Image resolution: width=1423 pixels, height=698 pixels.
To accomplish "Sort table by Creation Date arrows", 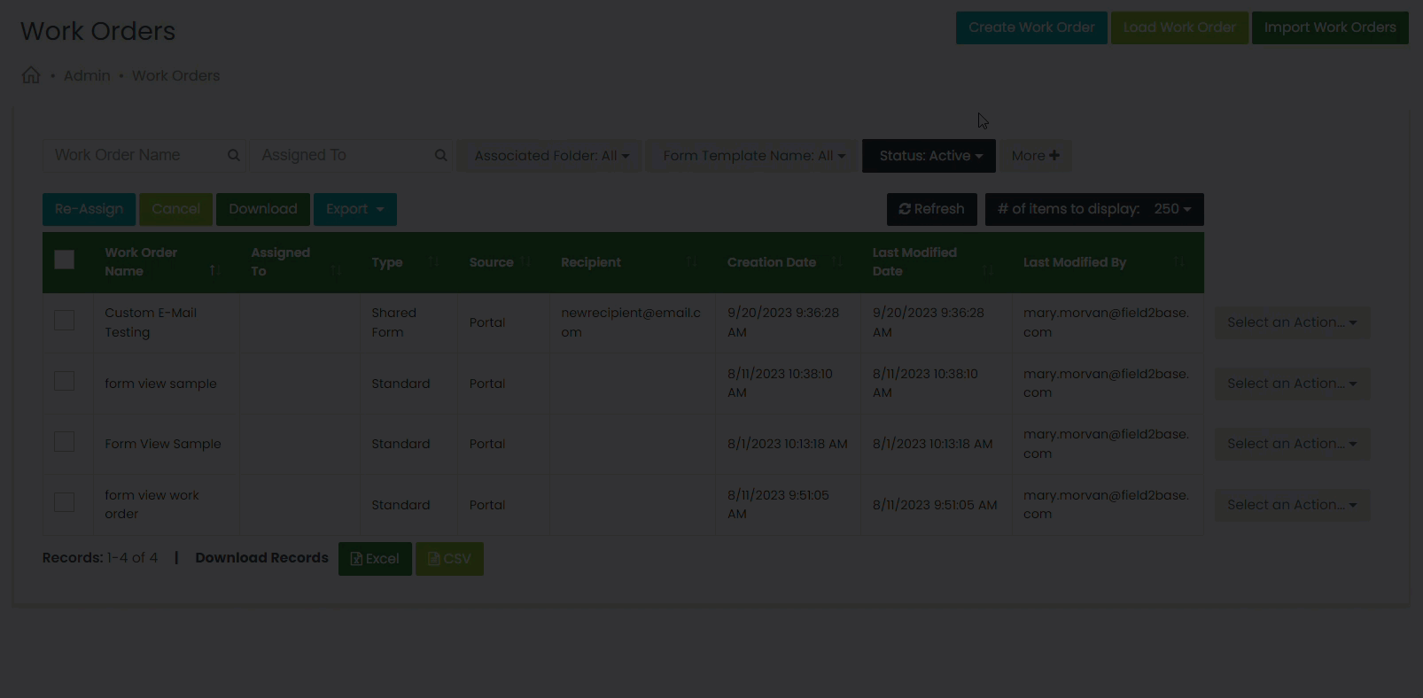I will pyautogui.click(x=837, y=262).
